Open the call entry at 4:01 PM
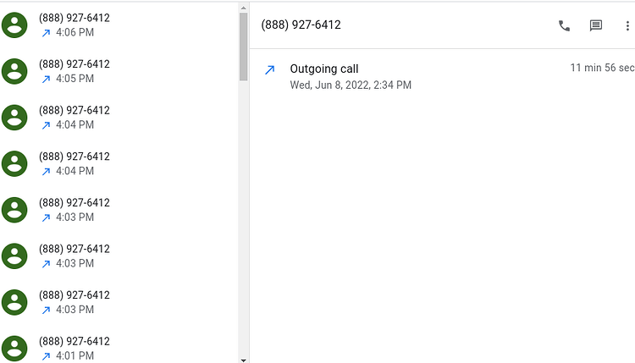This screenshot has width=635, height=363. click(119, 349)
